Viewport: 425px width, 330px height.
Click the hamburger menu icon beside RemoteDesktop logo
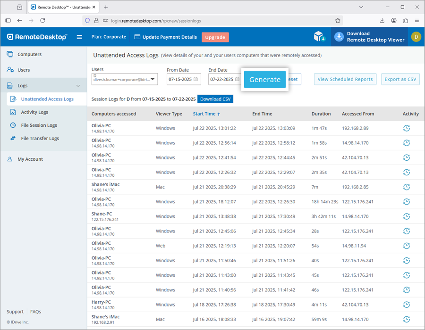pos(79,37)
